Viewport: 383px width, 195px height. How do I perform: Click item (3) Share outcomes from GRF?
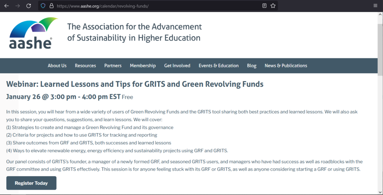(89, 143)
